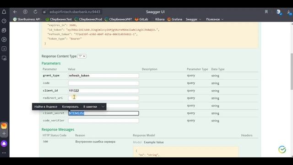Click the refresh_token line in the response JSON
Image resolution: width=293 pixels, height=165 pixels.
click(x=92, y=34)
